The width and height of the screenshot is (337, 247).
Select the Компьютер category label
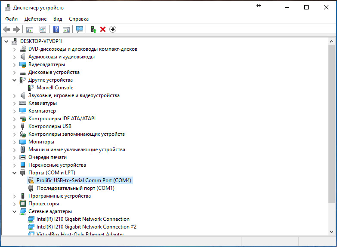coord(42,111)
